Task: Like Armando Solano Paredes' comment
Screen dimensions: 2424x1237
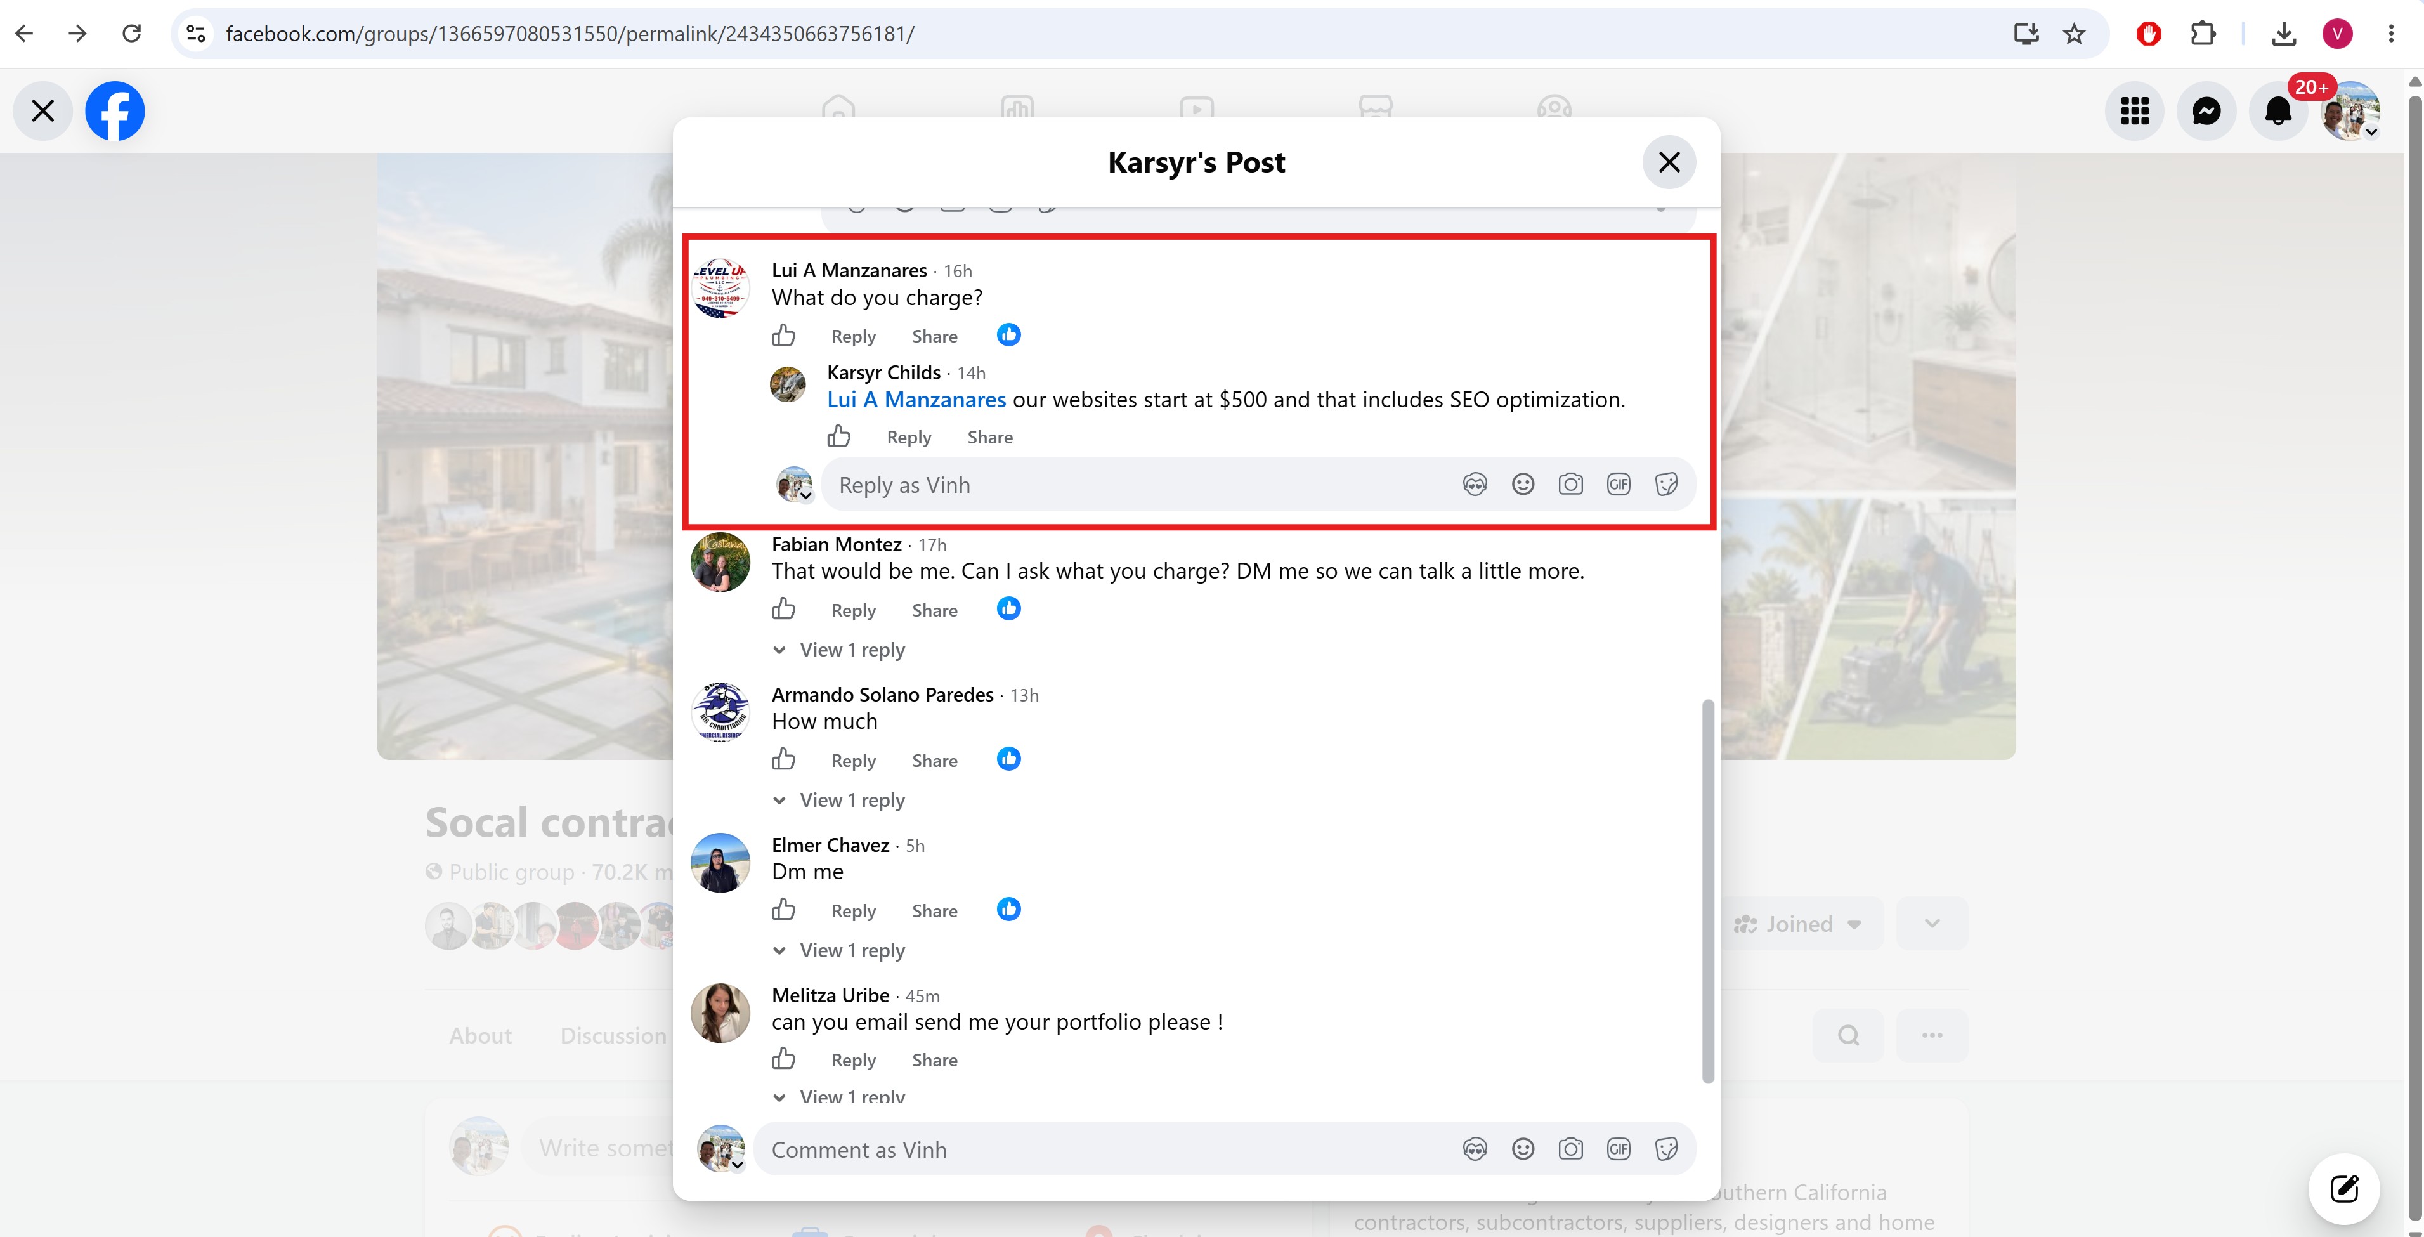Action: click(784, 759)
